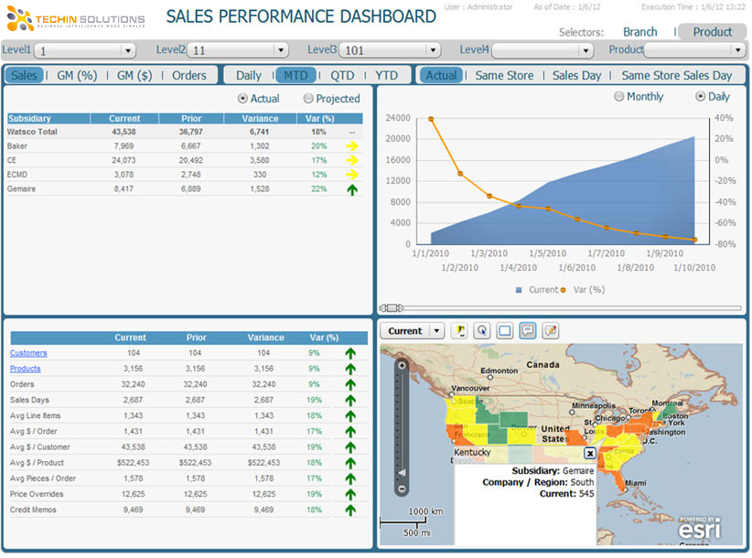Select the Daily chart radio option
Image resolution: width=752 pixels, height=558 pixels.
701,97
